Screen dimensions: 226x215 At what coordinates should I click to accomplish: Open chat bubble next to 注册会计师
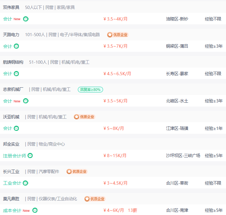(x=30, y=155)
